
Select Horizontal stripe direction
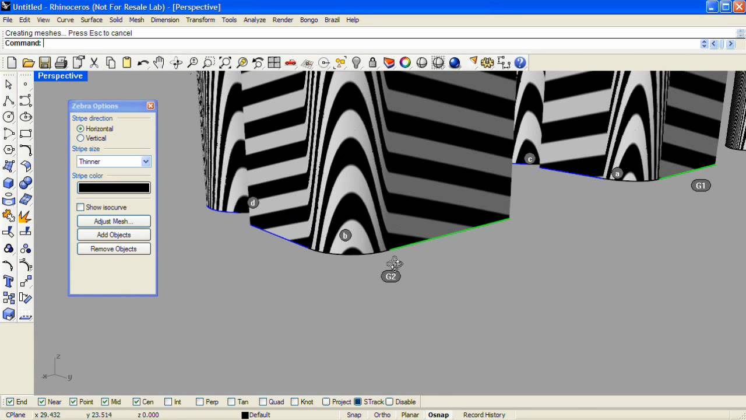pos(80,128)
